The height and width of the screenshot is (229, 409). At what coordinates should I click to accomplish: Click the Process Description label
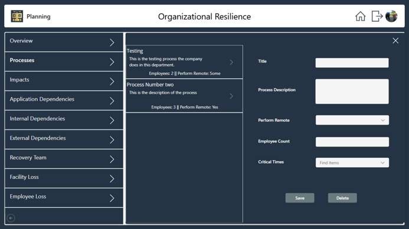277,90
